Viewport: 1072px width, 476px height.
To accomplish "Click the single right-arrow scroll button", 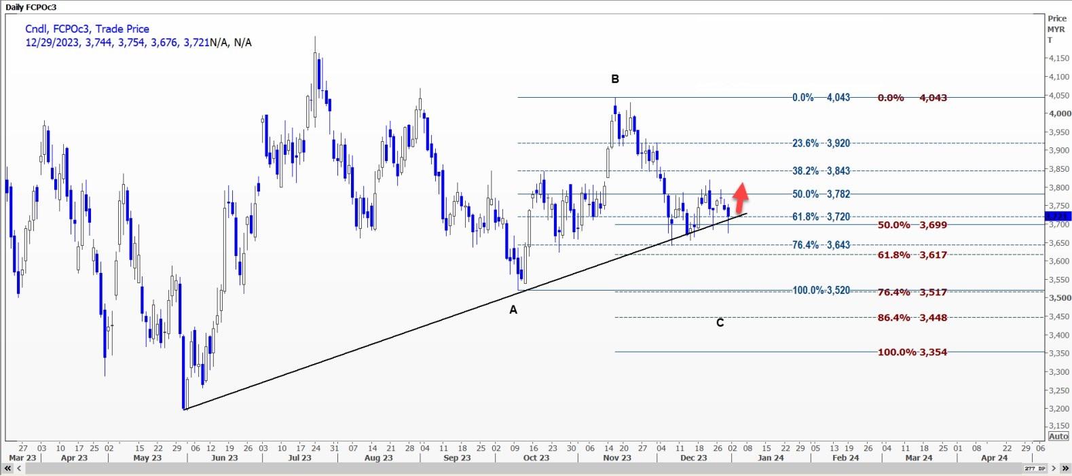I will pyautogui.click(x=1054, y=469).
